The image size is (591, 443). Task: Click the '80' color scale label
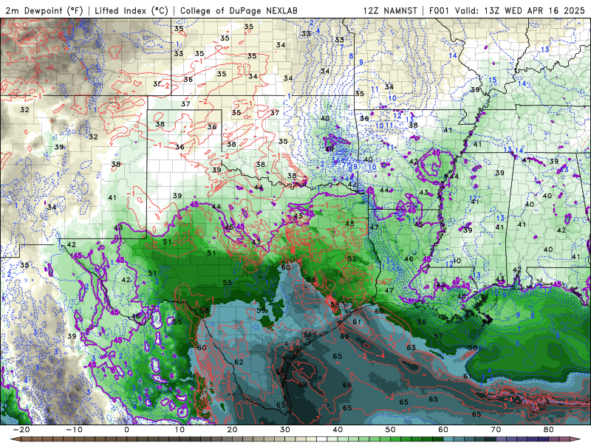[549, 430]
